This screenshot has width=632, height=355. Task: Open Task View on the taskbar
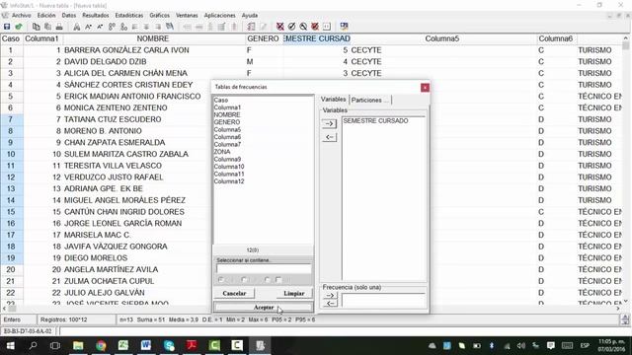(x=55, y=346)
